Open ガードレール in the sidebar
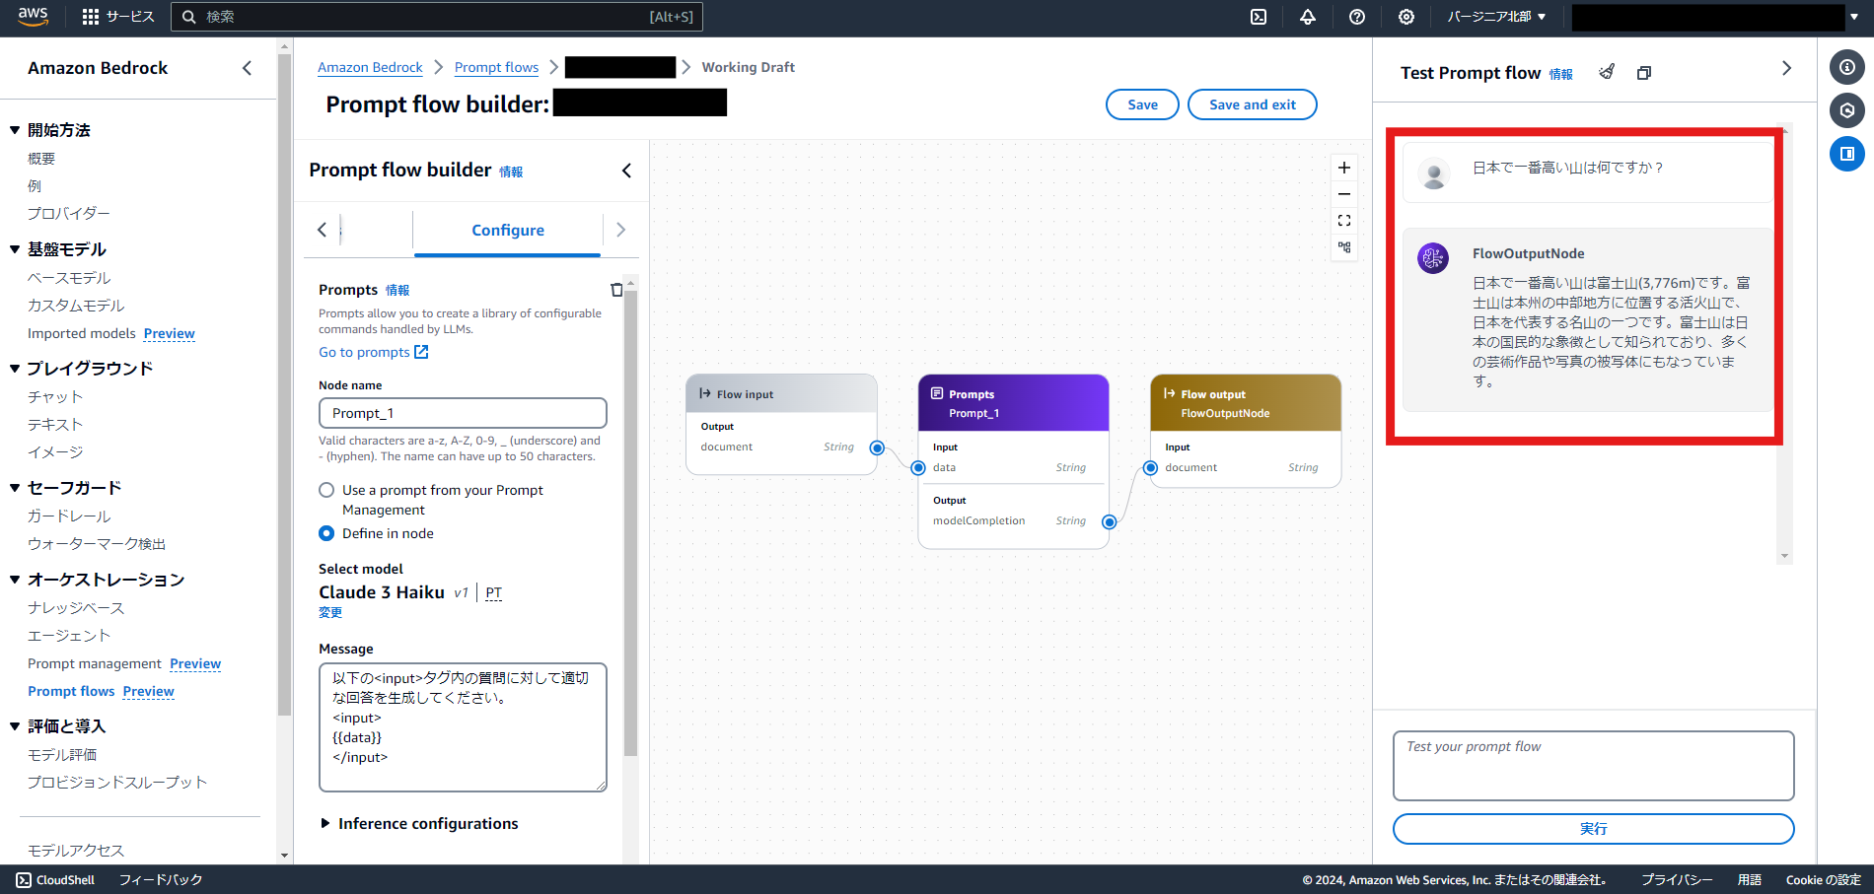 pos(69,516)
